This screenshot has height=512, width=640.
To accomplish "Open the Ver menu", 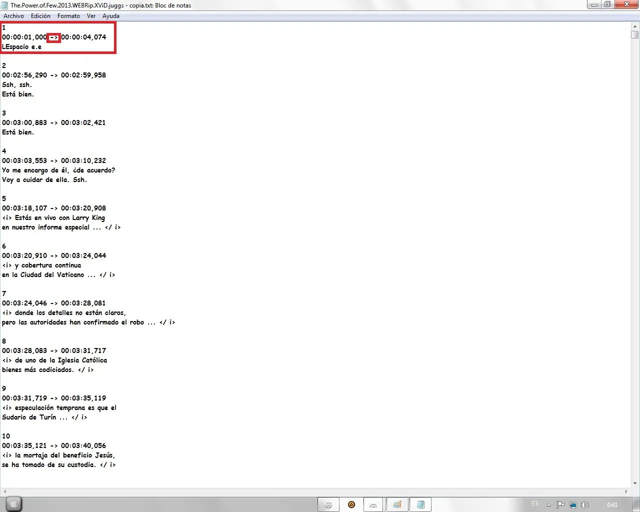I will tap(91, 16).
